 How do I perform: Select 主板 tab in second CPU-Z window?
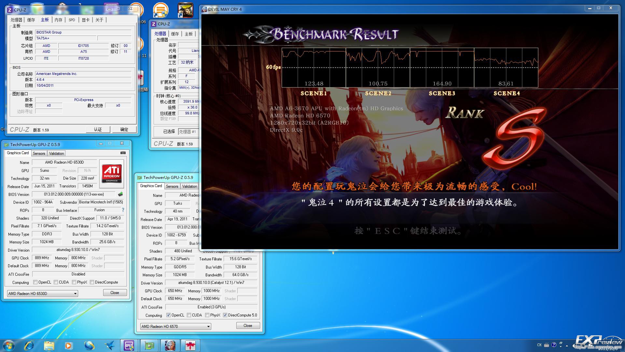click(x=188, y=34)
